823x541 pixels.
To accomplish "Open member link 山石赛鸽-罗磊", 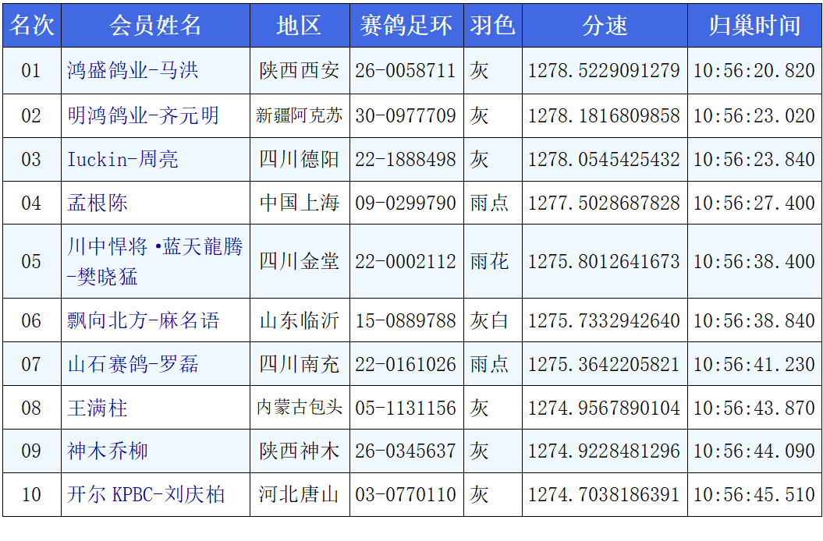I will (x=133, y=364).
